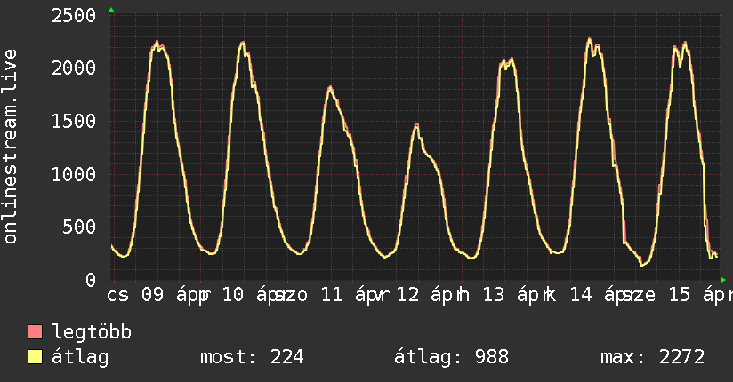Image resolution: width=733 pixels, height=382 pixels.
Task: Click the pink legtöbb legend swatch
Action: pyautogui.click(x=35, y=331)
